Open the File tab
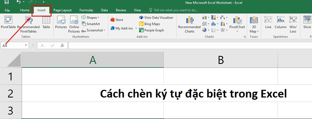The width and height of the screenshot is (312, 119). coord(7,10)
